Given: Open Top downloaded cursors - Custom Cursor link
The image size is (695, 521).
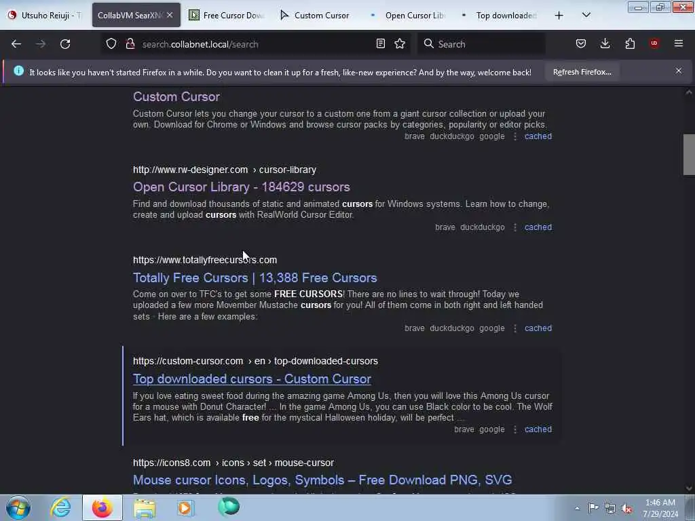Looking at the screenshot, I should (252, 379).
